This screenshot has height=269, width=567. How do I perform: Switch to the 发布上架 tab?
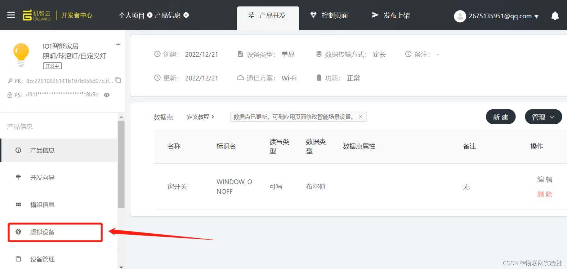391,15
